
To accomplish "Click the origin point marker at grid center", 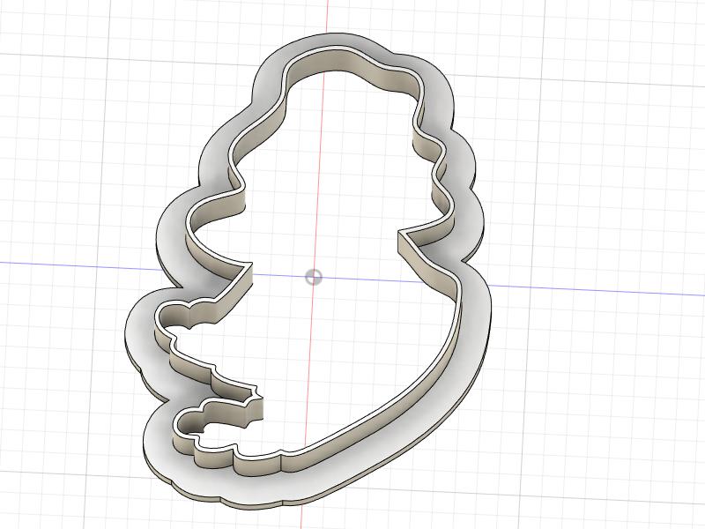I will 314,277.
